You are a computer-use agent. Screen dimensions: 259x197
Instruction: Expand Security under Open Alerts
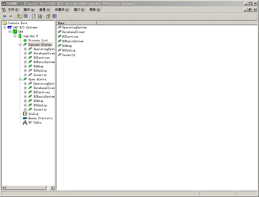click(25, 109)
